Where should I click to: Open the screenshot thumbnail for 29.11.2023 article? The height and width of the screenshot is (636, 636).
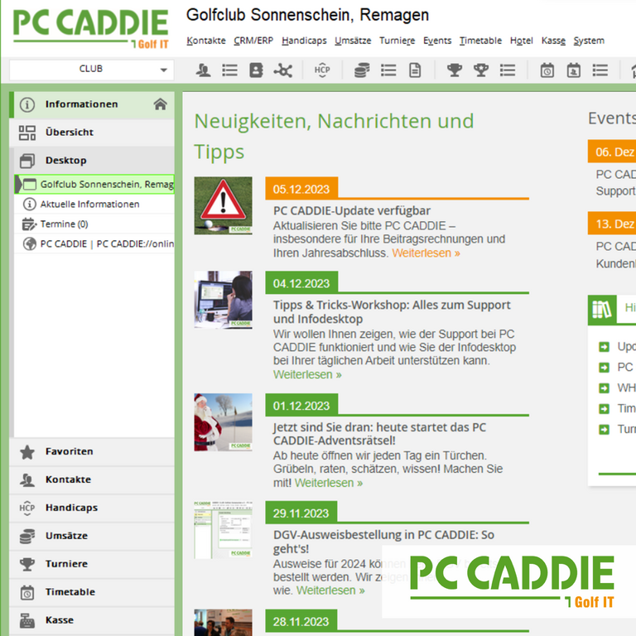[223, 530]
